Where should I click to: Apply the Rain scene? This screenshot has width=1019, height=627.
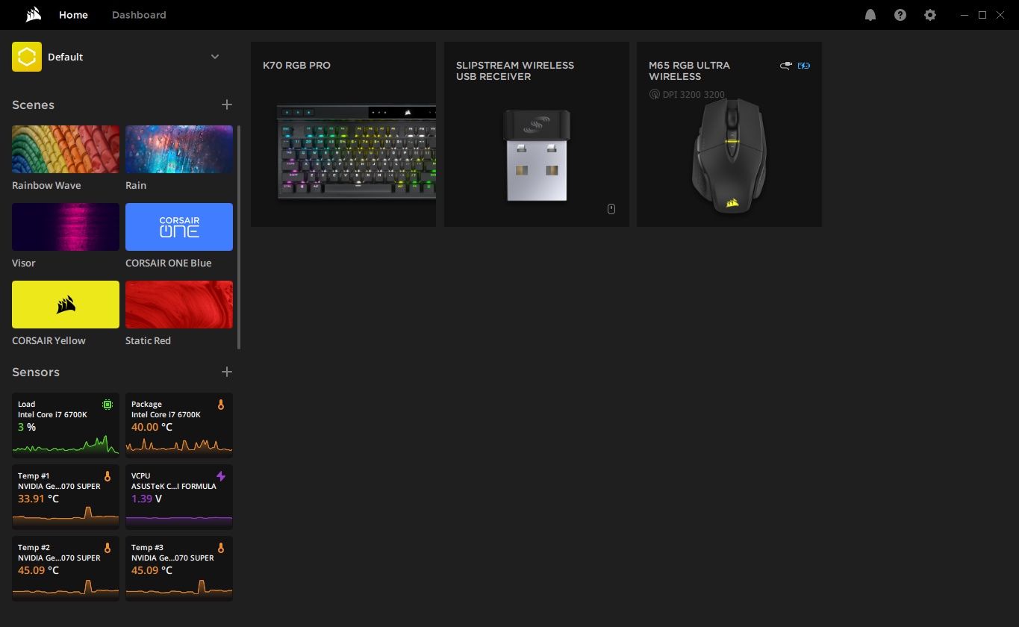(x=179, y=149)
